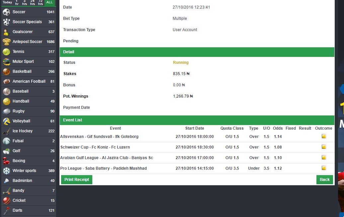Screen dimensions: 344x217
Task: Open the Darts category link
Action: 29,210
